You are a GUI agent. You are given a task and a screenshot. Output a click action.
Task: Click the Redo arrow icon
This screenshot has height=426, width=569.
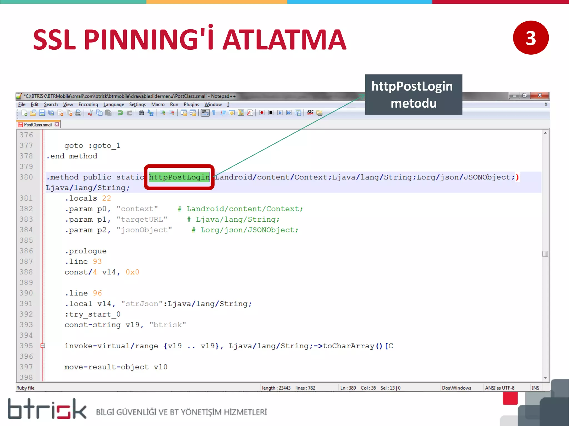[x=129, y=113]
